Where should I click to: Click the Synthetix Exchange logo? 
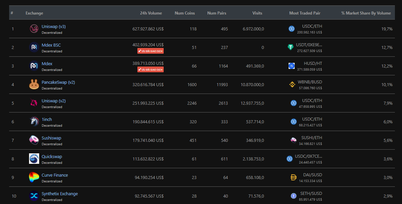point(34,196)
